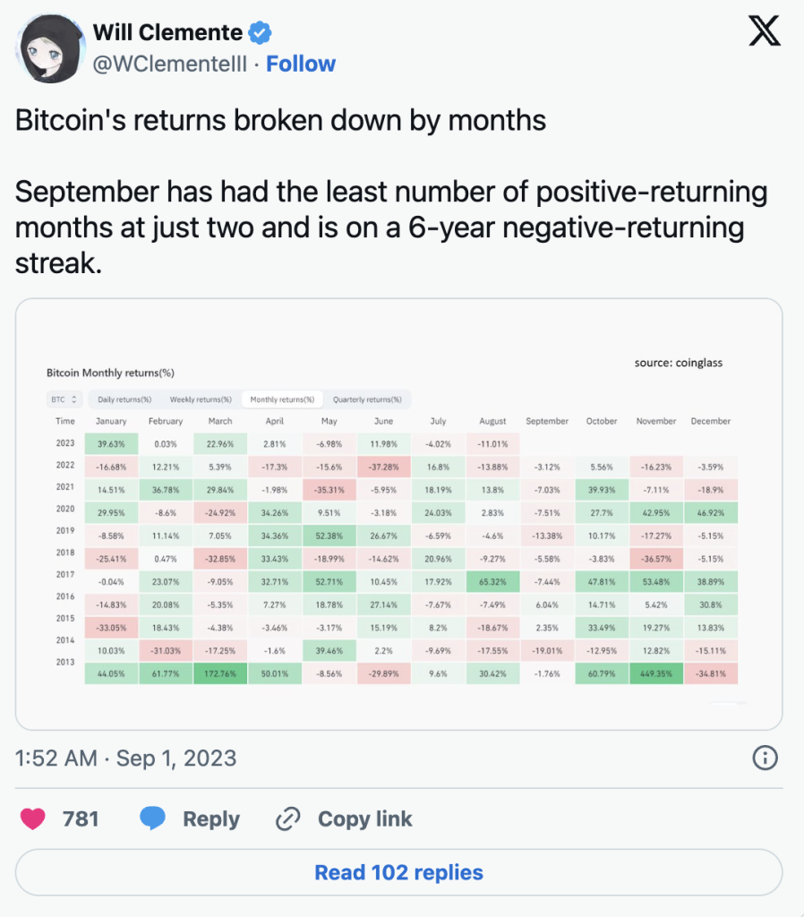
Task: Click the @WClementeIII handle
Action: click(168, 64)
